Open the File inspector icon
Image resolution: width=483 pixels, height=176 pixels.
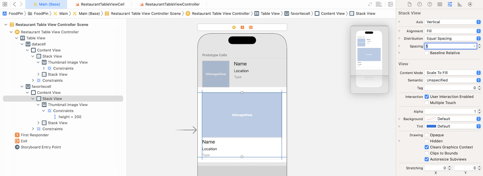tap(410, 4)
